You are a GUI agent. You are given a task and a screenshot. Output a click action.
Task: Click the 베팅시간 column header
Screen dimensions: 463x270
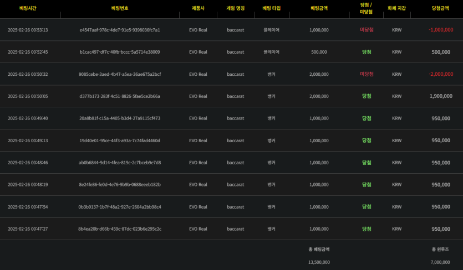point(28,8)
